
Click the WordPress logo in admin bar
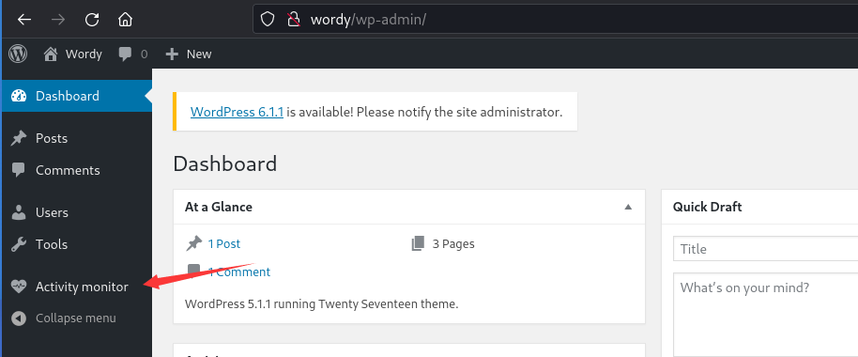(18, 54)
